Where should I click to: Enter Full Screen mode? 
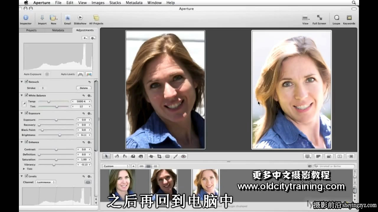(x=319, y=19)
